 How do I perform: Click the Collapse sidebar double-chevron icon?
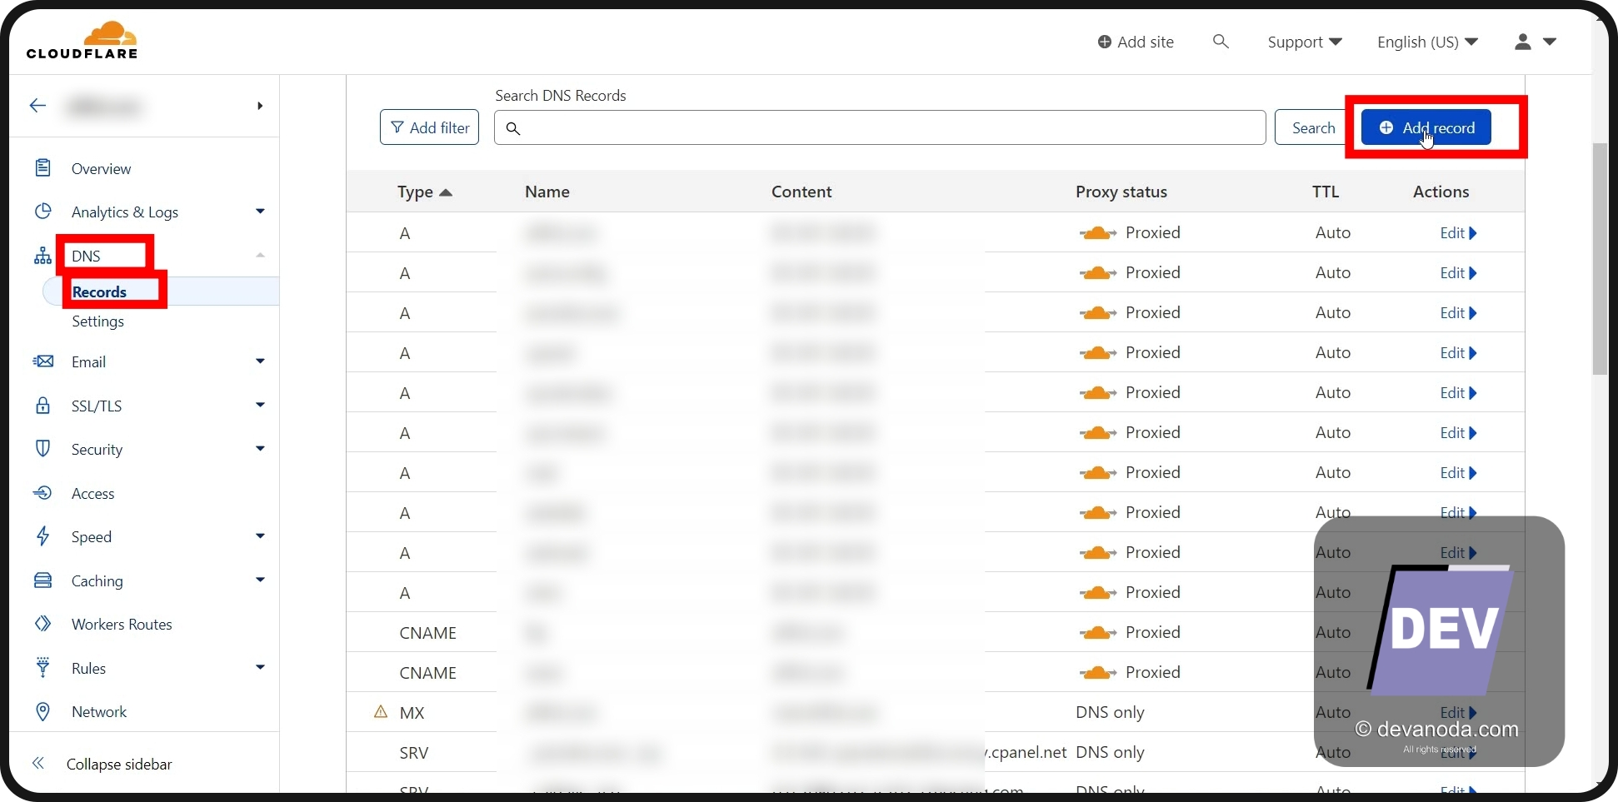click(37, 763)
